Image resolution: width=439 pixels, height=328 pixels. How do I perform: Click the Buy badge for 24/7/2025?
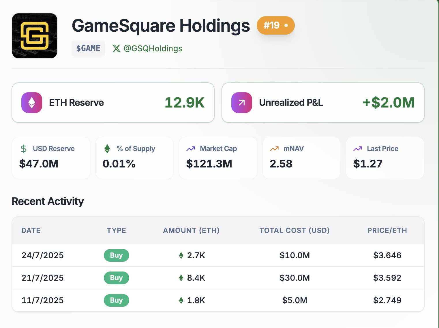116,255
